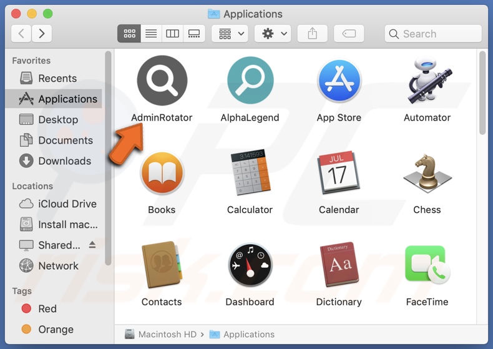493x349 pixels.
Task: Click the sidebar scrollbar
Action: pyautogui.click(x=108, y=158)
